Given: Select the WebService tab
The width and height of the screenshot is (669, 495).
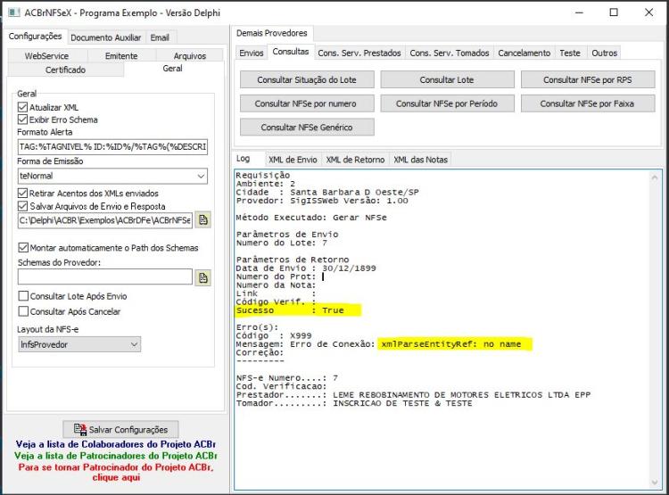Looking at the screenshot, I should (x=46, y=56).
